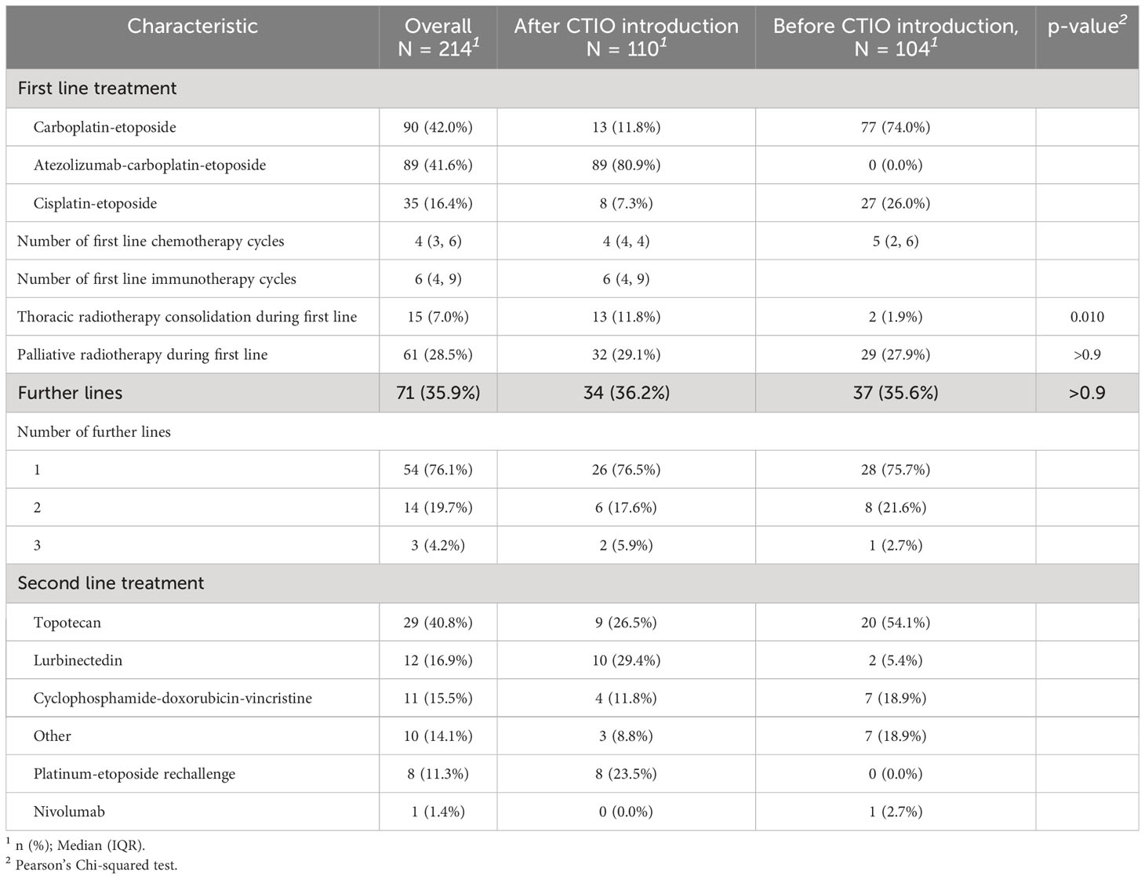Click the 'Cisplatin-etoposide' row label
Viewport: 1145px width, 879px height.
click(95, 203)
